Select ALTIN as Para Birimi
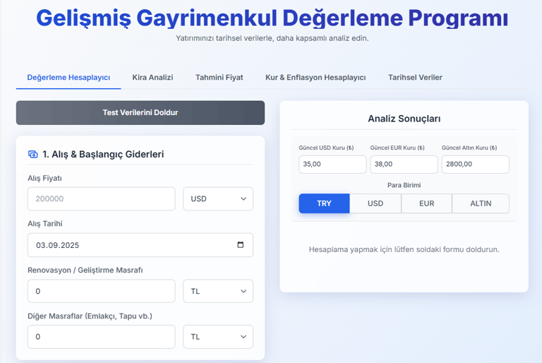Screen dimensions: 542x363 pos(481,203)
